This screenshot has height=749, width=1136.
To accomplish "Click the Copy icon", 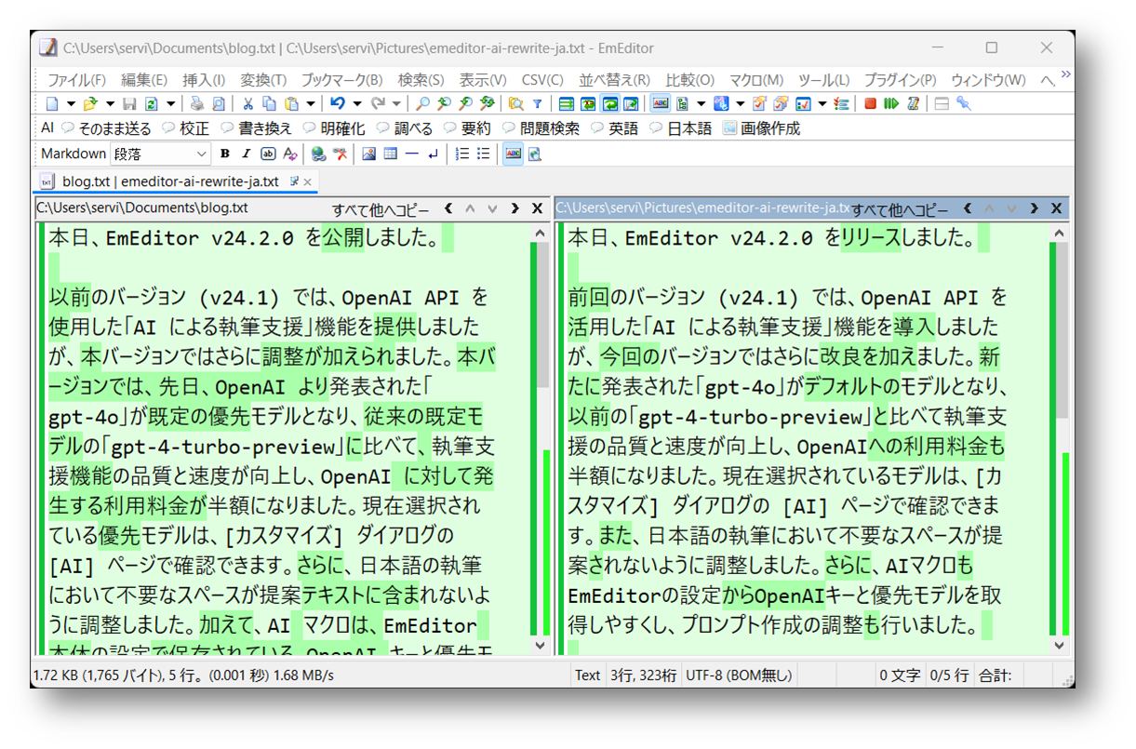I will pyautogui.click(x=269, y=104).
